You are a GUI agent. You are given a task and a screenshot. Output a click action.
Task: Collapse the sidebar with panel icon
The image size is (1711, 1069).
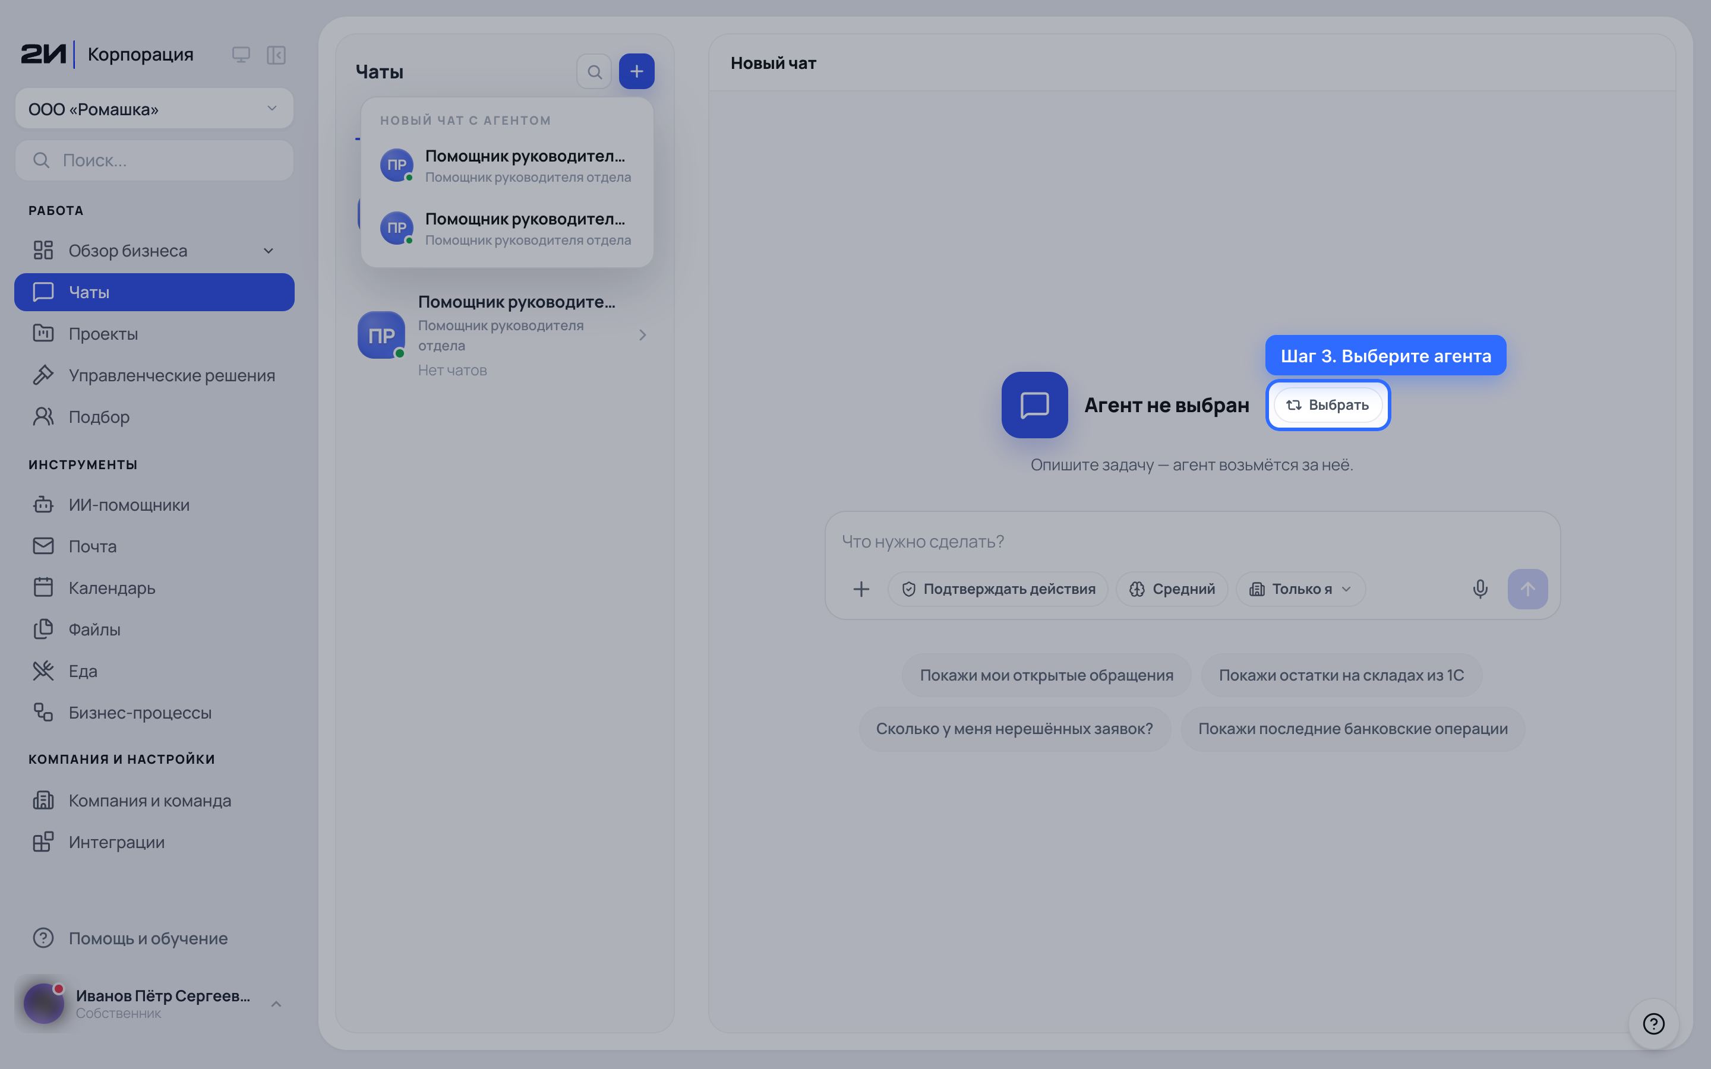[276, 55]
